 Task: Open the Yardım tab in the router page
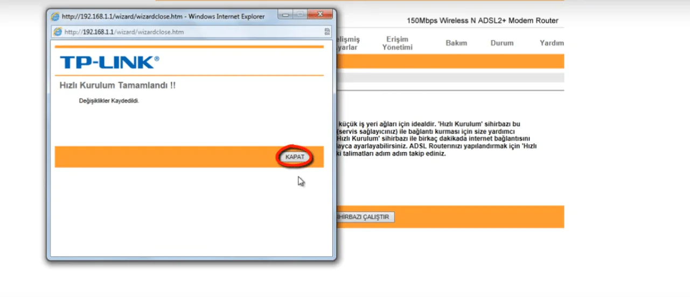[x=552, y=43]
